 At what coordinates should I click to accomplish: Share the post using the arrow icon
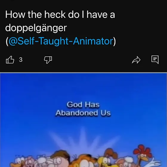point(136,60)
